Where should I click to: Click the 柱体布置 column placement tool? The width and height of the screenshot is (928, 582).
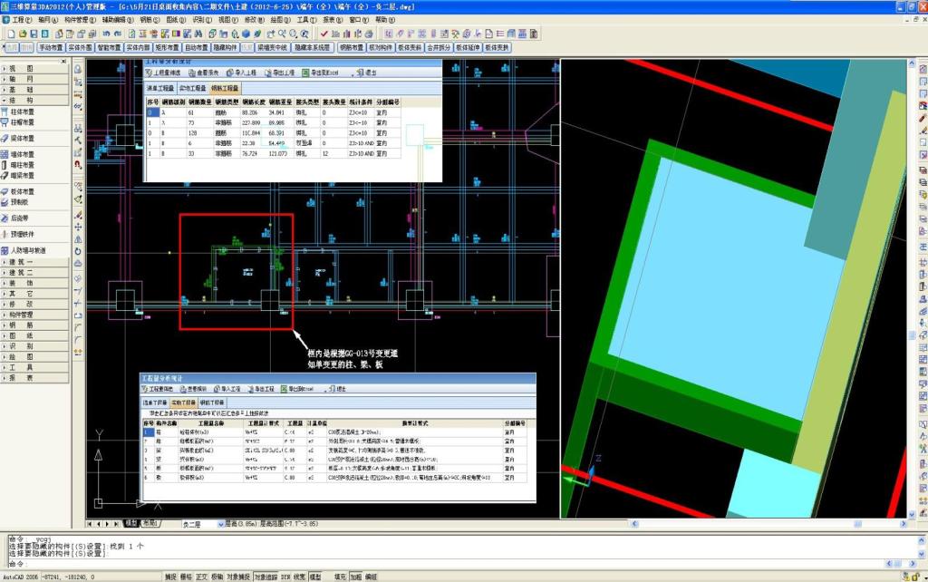tap(23, 112)
